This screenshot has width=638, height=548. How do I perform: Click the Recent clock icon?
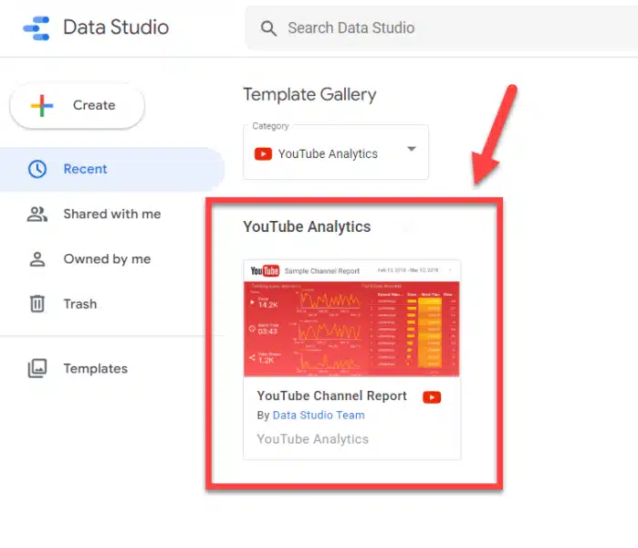point(37,169)
